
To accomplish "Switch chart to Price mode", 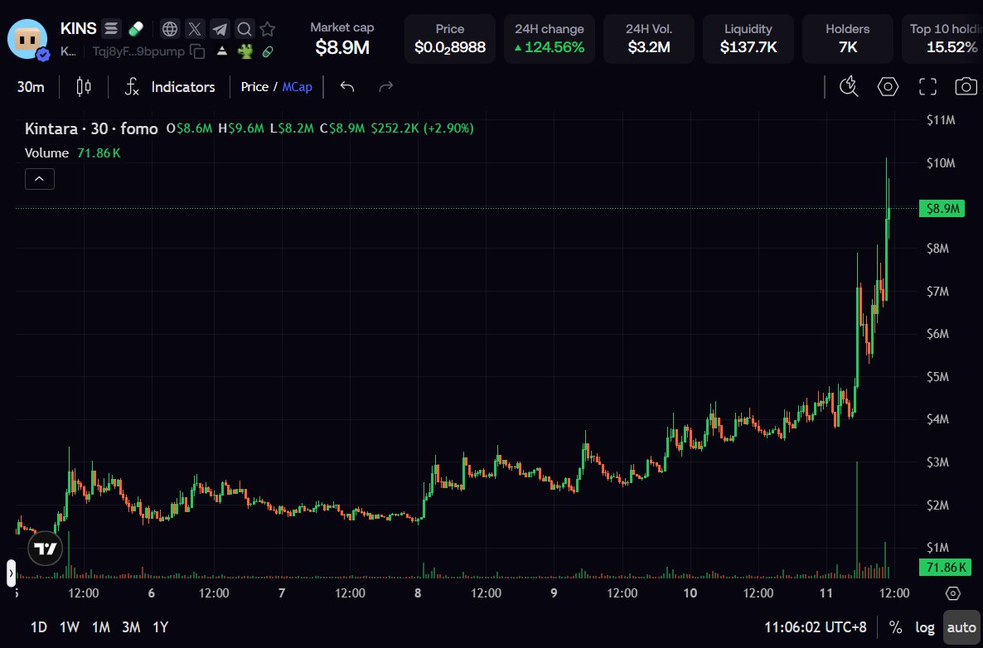I will pyautogui.click(x=254, y=86).
